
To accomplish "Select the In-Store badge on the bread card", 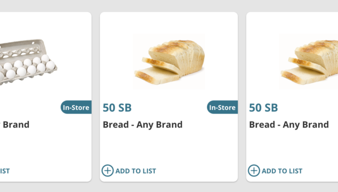I will coord(222,107).
